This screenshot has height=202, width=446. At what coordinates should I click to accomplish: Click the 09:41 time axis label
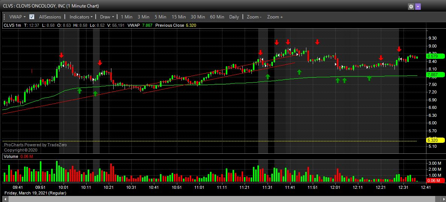[x=18, y=187]
